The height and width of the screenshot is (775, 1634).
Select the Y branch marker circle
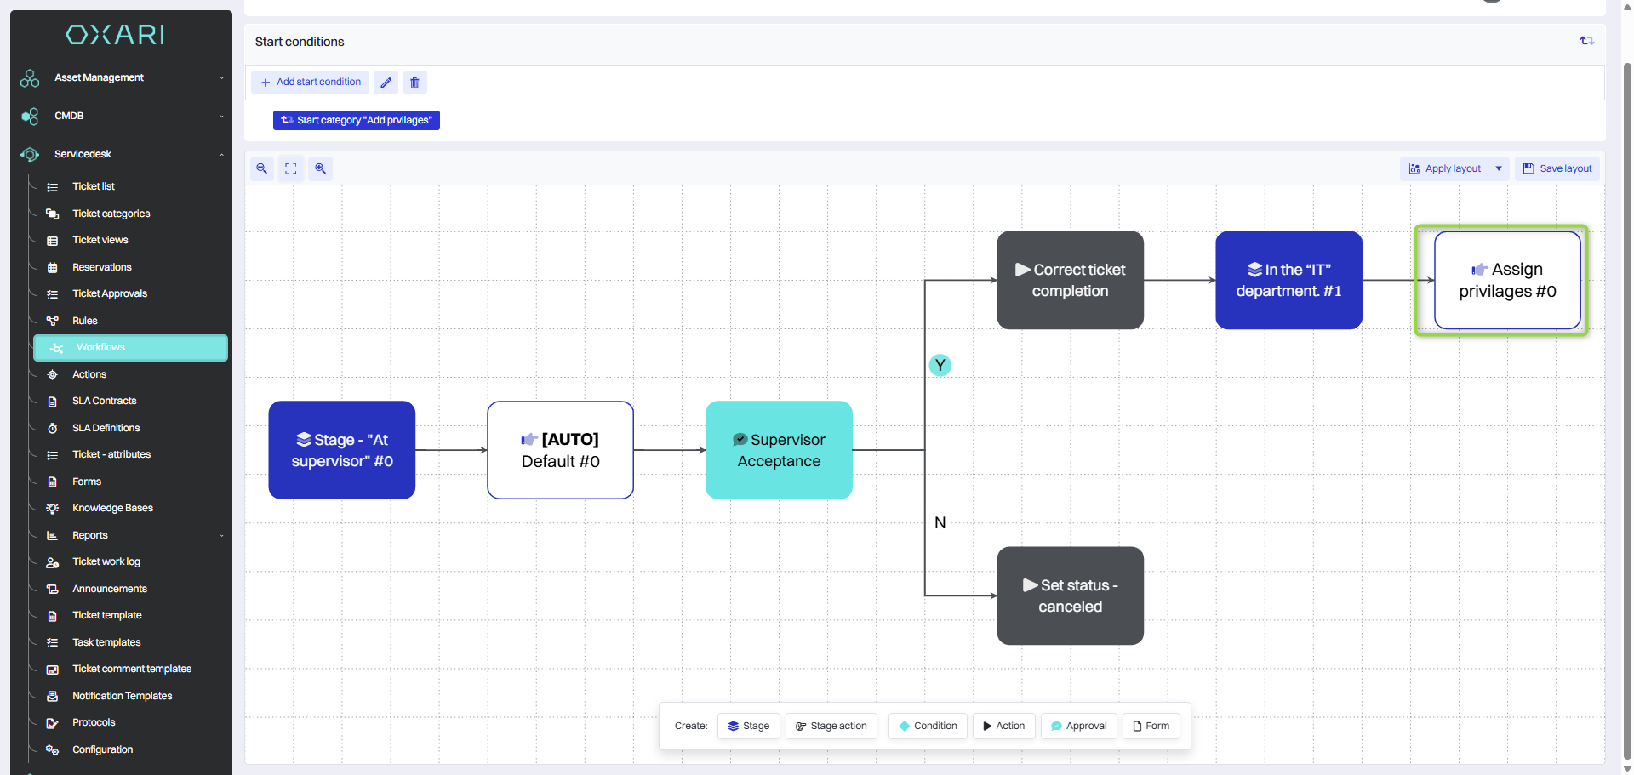point(940,366)
